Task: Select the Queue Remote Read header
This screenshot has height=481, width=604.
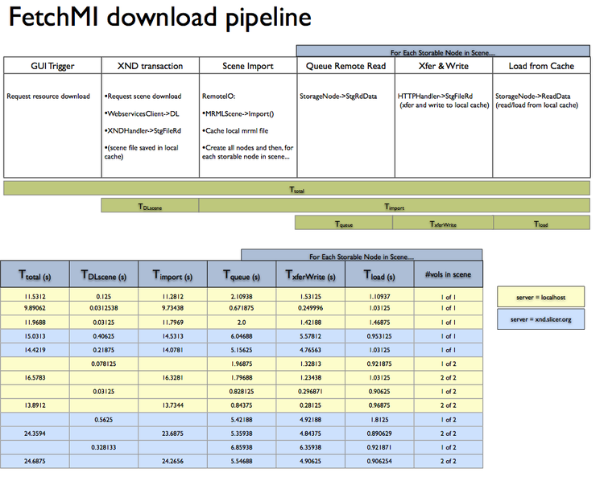Action: click(x=345, y=65)
